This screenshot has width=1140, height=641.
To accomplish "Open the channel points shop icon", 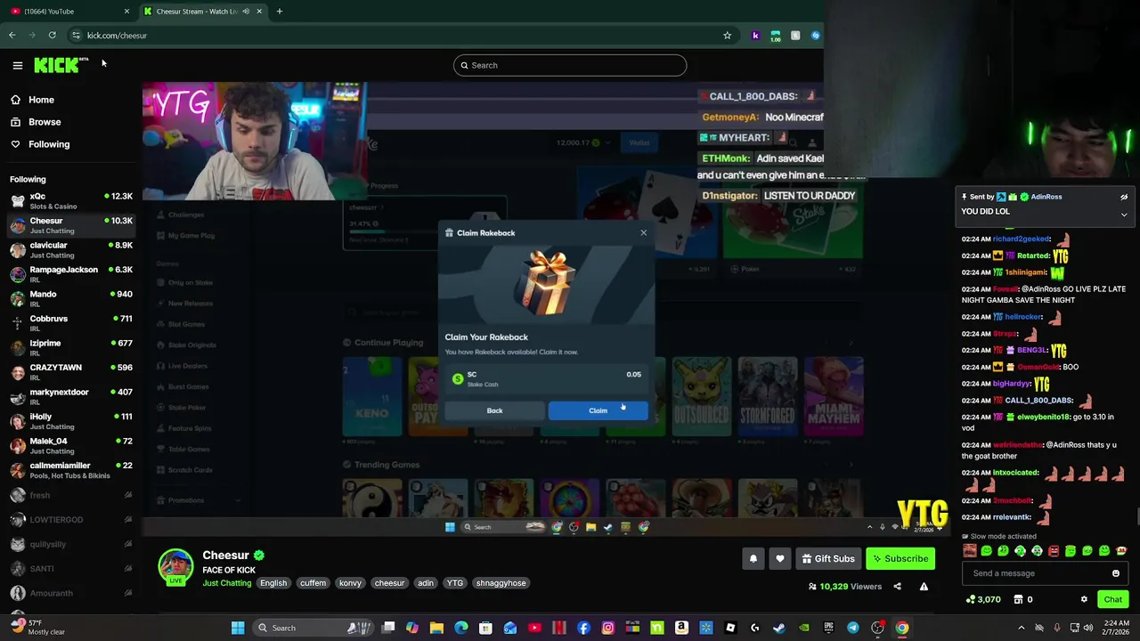I will pos(1019,599).
